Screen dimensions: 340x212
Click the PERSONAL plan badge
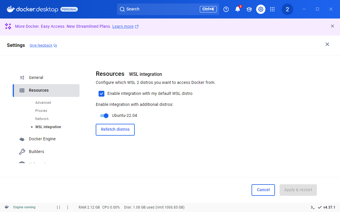point(69,9)
